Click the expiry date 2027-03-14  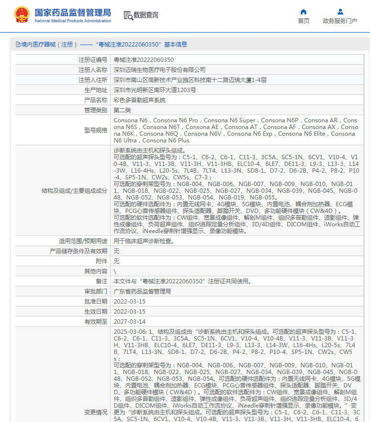coord(129,322)
